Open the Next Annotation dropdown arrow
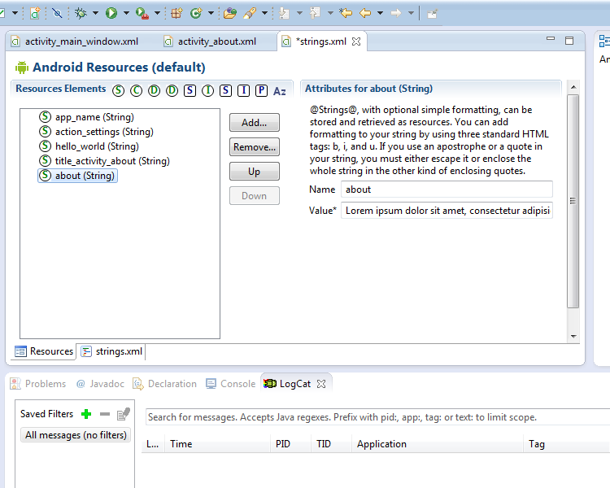 (x=299, y=13)
